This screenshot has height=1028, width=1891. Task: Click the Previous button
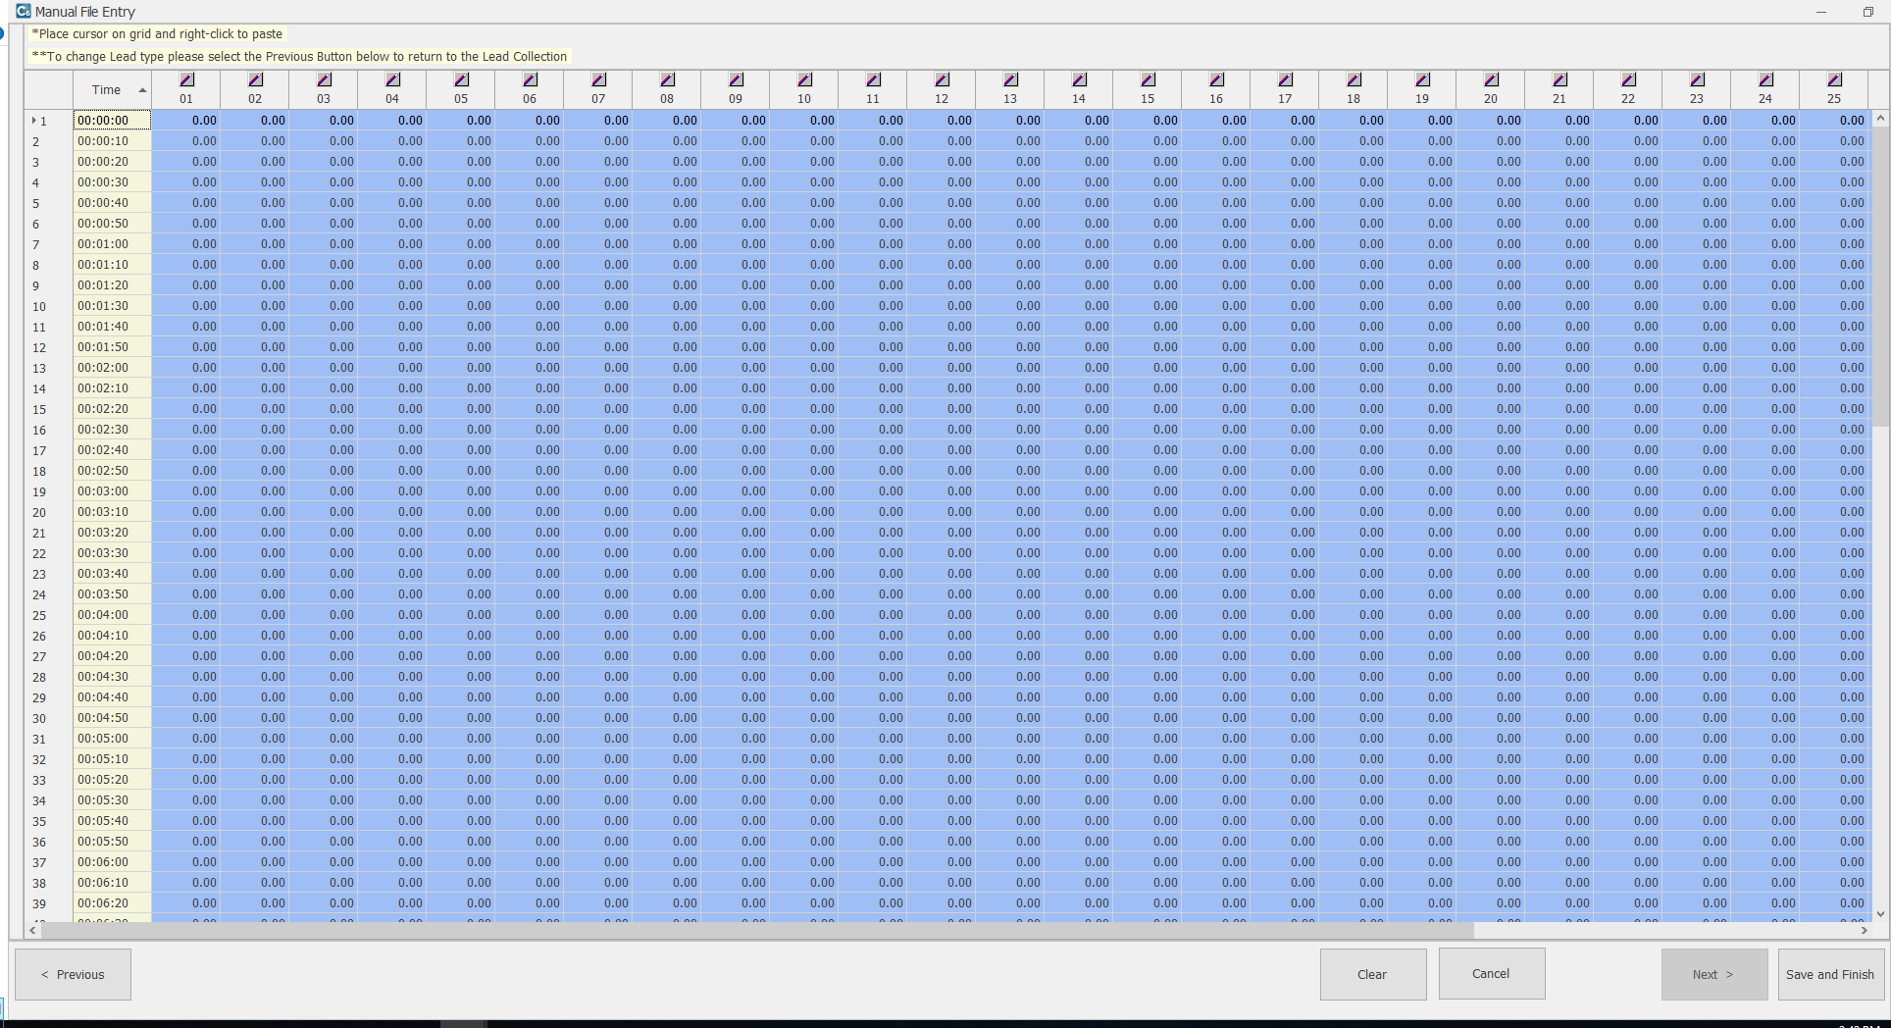click(x=73, y=974)
